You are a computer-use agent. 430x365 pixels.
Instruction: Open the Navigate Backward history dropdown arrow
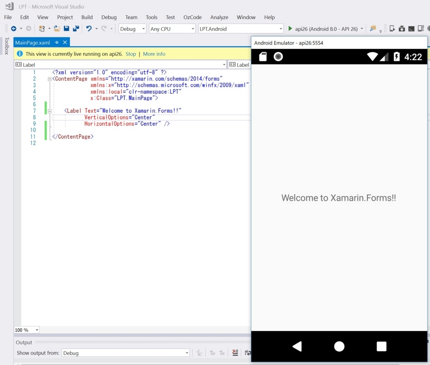(21, 29)
